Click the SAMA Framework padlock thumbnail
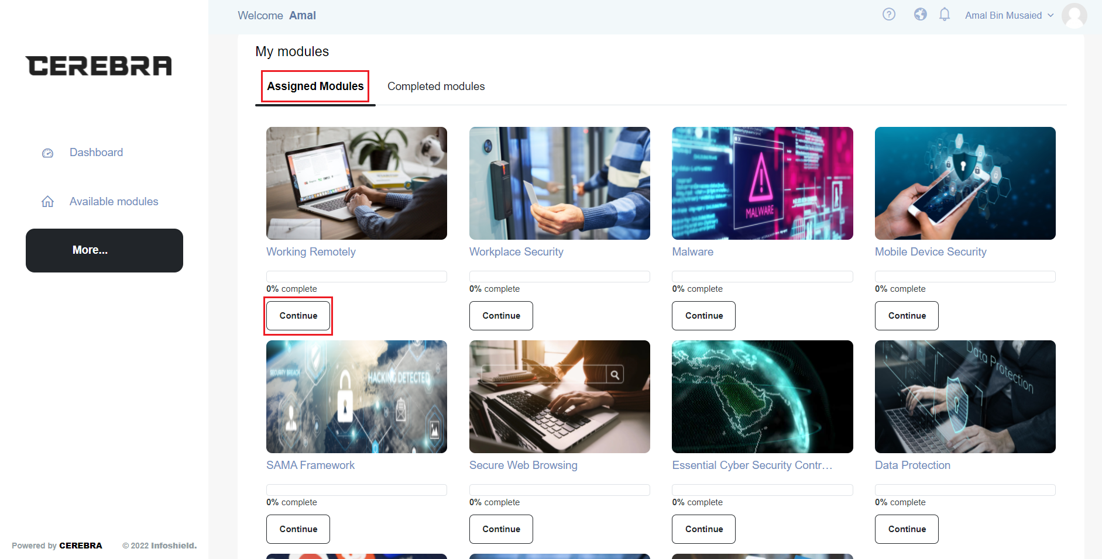 tap(356, 396)
